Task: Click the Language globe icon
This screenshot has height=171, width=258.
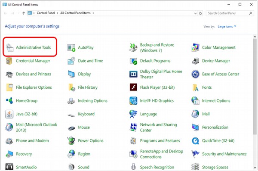Action: click(133, 114)
